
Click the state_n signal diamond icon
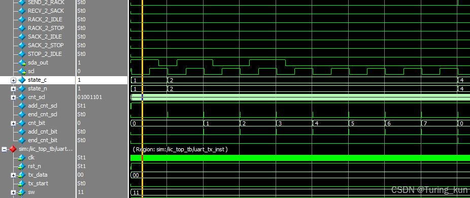pyautogui.click(x=22, y=89)
